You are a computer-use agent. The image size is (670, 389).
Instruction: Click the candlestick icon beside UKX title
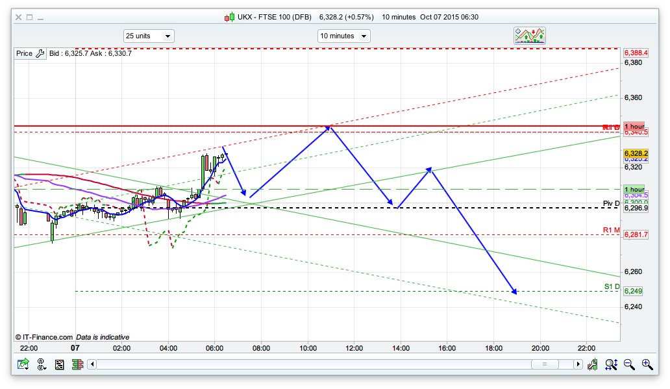[229, 17]
